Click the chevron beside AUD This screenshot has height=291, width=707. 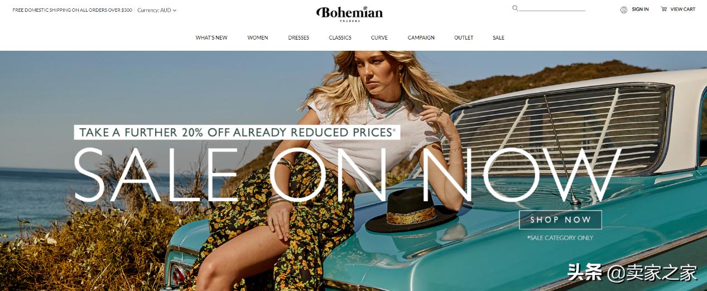click(175, 10)
